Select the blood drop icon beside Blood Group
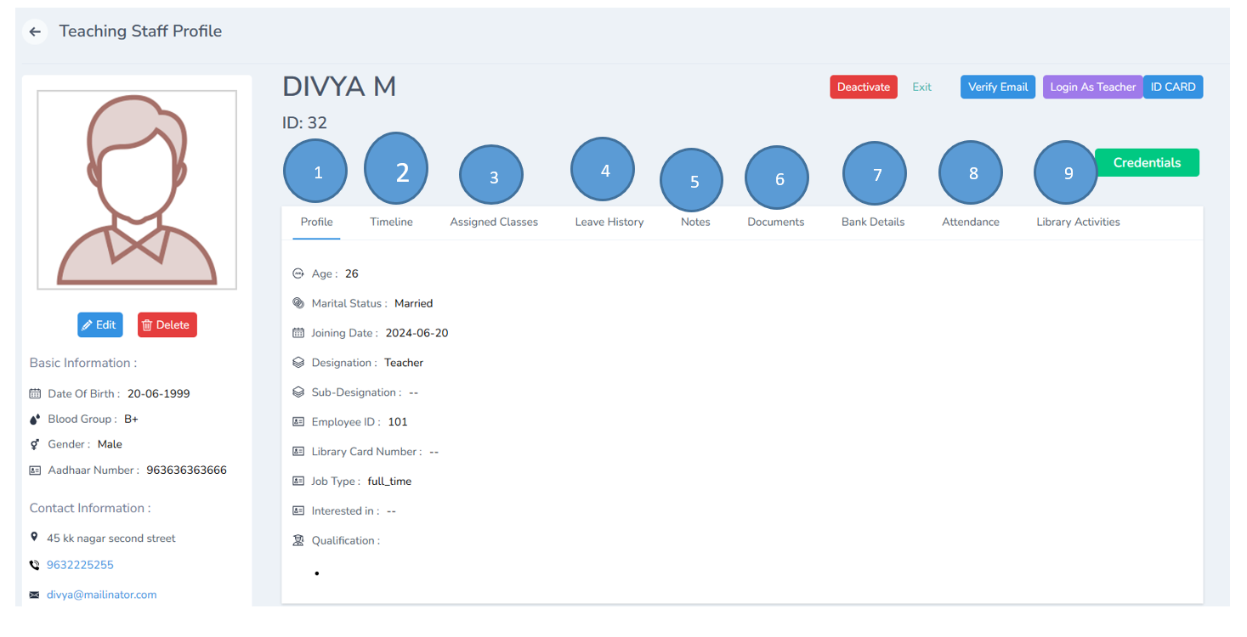The width and height of the screenshot is (1247, 637). (x=35, y=419)
